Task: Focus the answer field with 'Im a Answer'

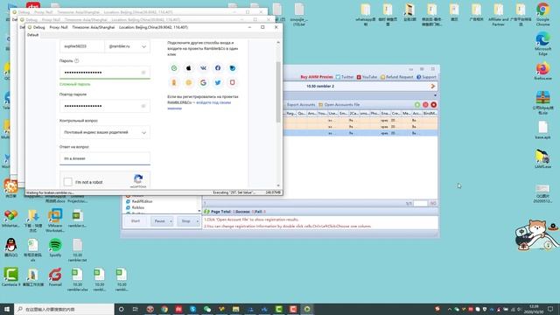Action: click(105, 158)
